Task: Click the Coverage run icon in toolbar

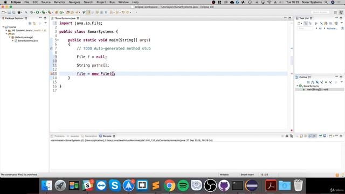Action: point(44,12)
